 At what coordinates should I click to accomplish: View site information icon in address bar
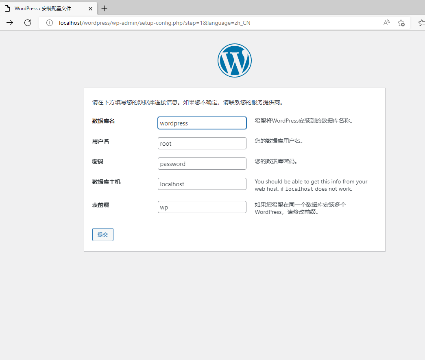(50, 23)
